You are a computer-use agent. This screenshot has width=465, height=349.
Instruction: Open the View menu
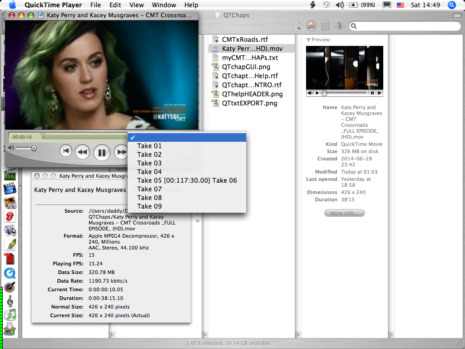click(x=136, y=5)
